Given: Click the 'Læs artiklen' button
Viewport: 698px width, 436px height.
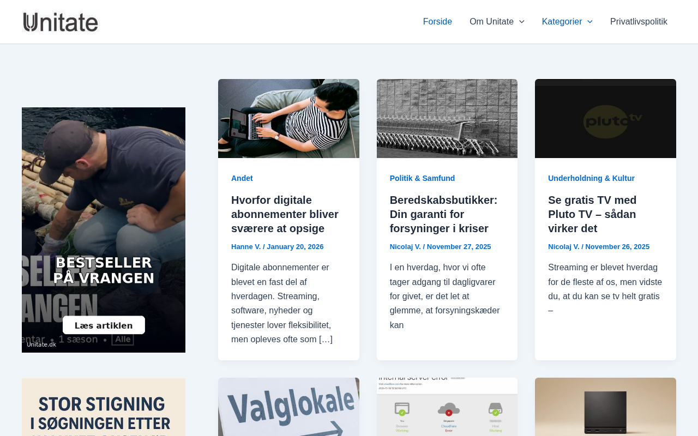Looking at the screenshot, I should pyautogui.click(x=104, y=325).
